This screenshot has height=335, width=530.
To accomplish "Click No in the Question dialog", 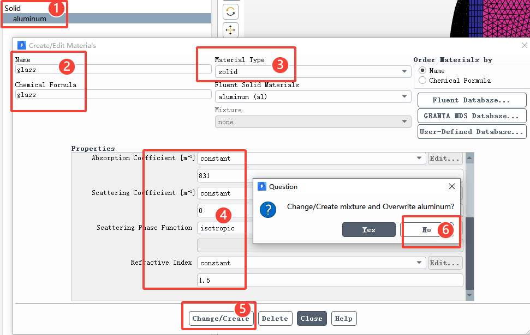I will pos(427,230).
